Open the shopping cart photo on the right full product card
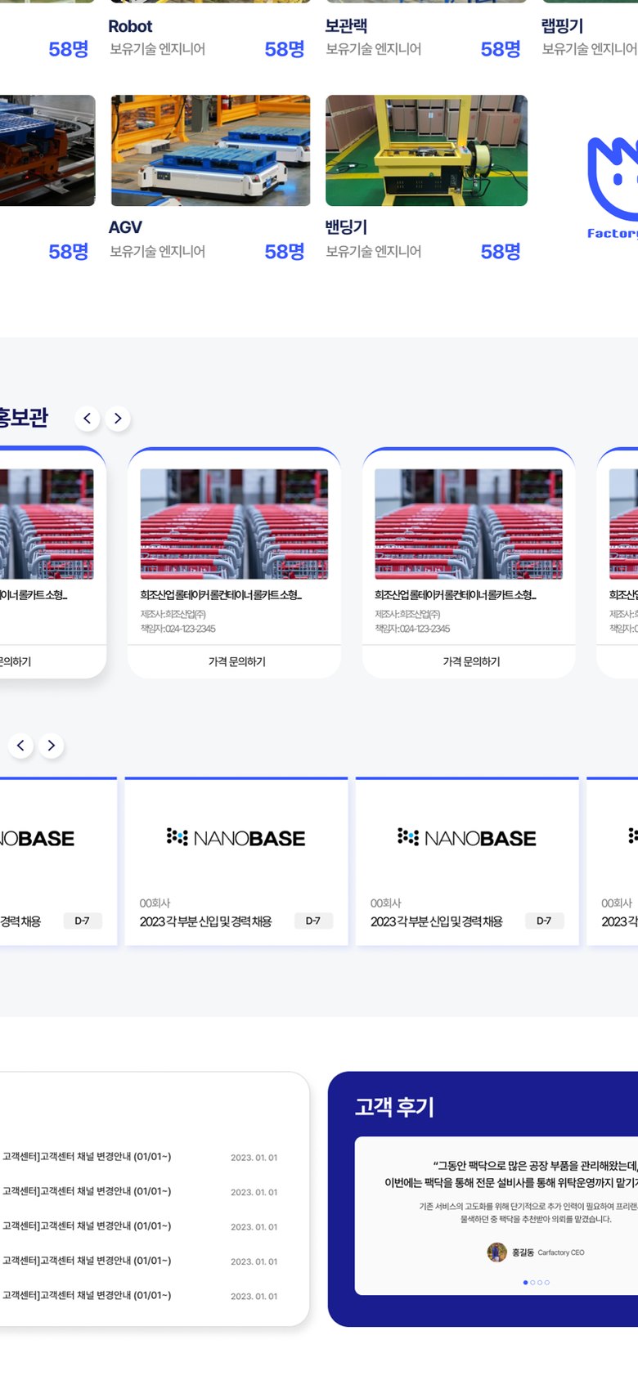Viewport: 638px width, 1380px height. coord(469,524)
